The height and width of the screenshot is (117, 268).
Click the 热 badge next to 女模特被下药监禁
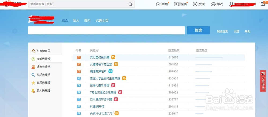116,64
